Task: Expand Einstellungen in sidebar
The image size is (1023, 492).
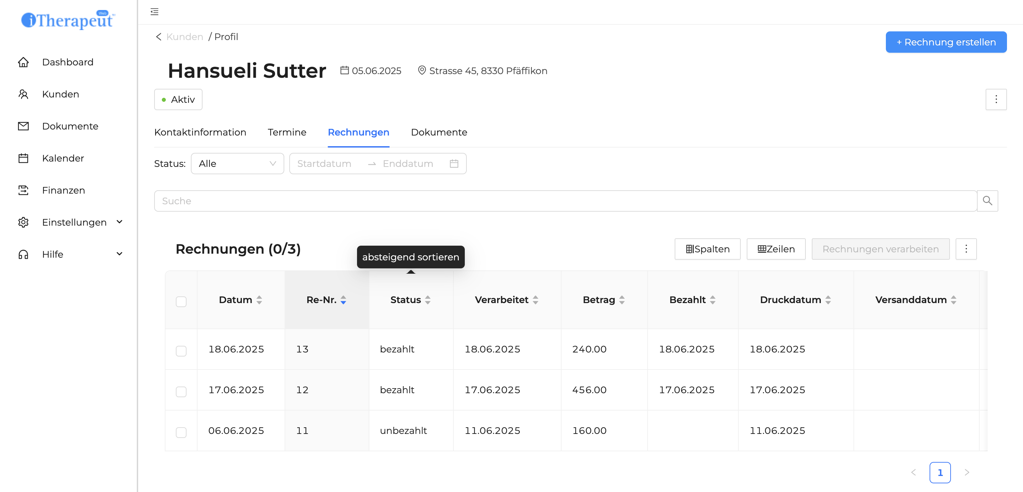Action: click(x=119, y=222)
